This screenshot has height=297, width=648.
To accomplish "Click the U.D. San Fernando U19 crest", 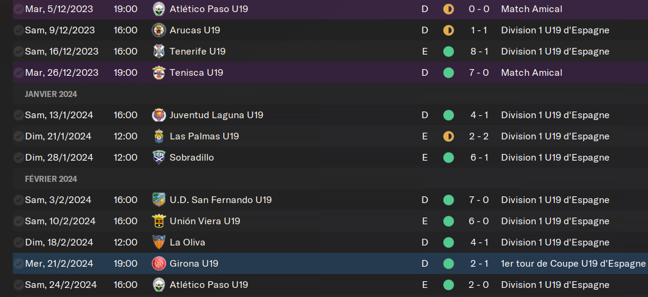I will 159,200.
